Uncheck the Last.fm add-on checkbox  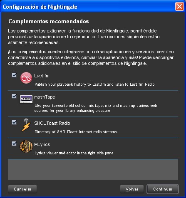[14, 75]
